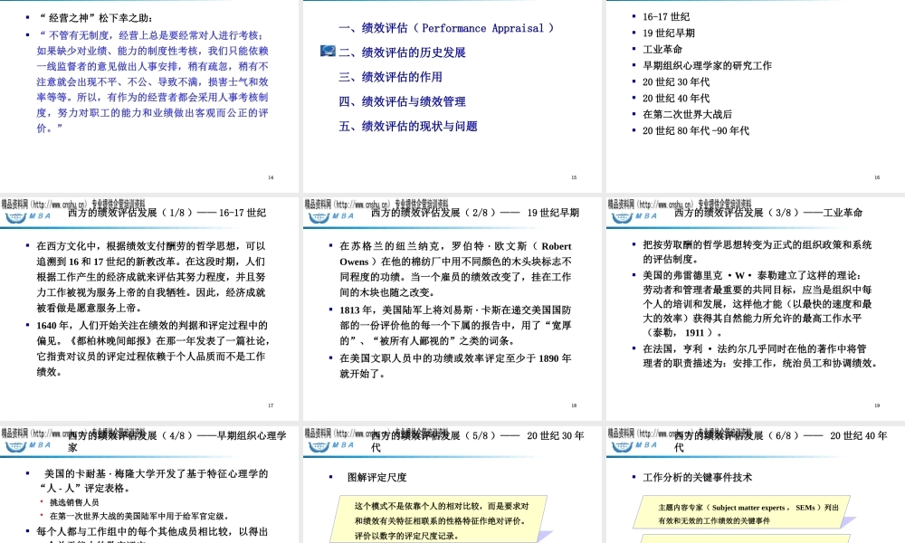
Task: Click the blue quote paragraph starting 不管有无制度
Action: [x=153, y=81]
